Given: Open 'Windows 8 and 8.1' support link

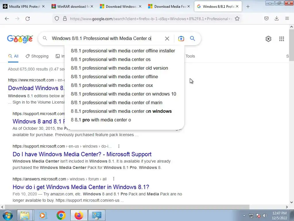Looking at the screenshot, I should [39, 121].
